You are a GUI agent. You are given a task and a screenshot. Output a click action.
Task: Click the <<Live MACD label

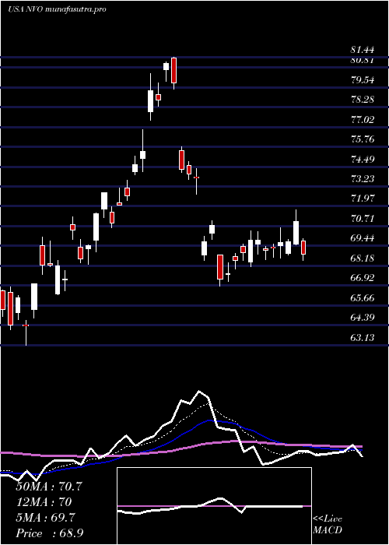[328, 525]
